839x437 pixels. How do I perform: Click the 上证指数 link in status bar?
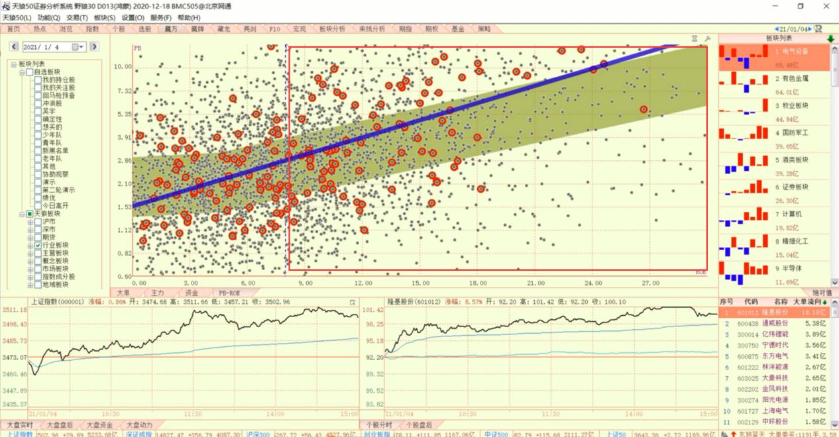[x=20, y=434]
